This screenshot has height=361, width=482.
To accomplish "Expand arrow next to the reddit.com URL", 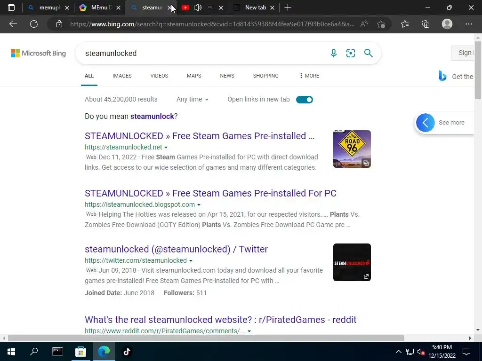I will (x=249, y=331).
